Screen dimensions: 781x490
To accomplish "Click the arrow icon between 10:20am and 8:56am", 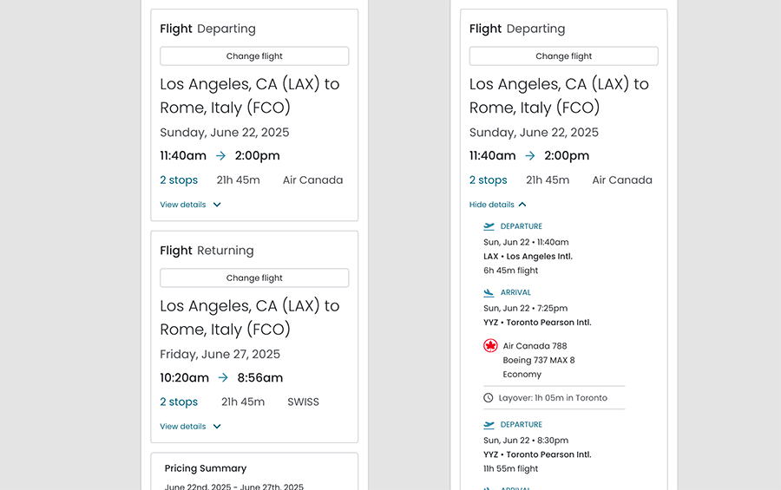I will [223, 378].
